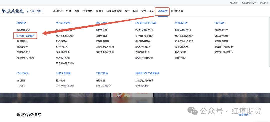Open the 贷款 menu
270x122 pixels.
point(77,11)
